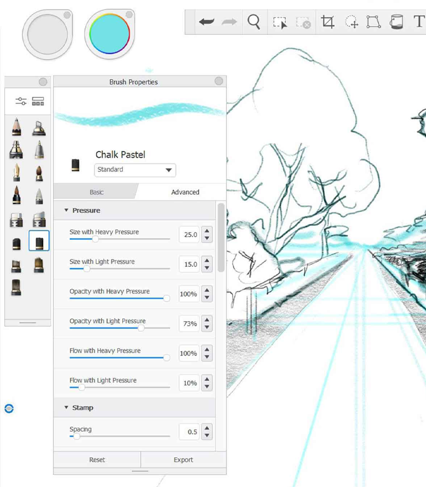
Task: Select the flood fill bucket tool
Action: tap(397, 22)
